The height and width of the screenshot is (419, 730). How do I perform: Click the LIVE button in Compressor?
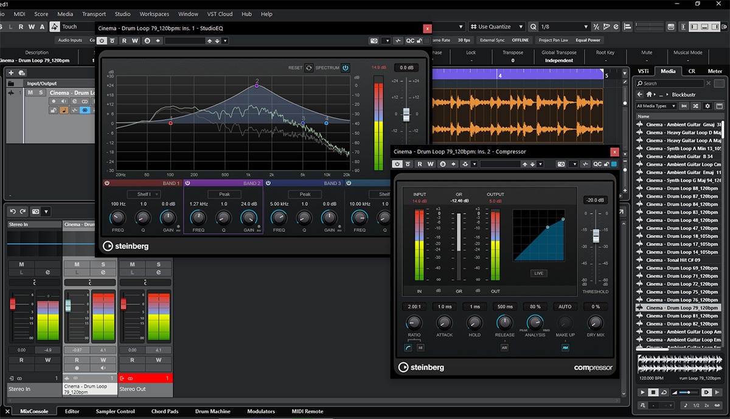[538, 273]
